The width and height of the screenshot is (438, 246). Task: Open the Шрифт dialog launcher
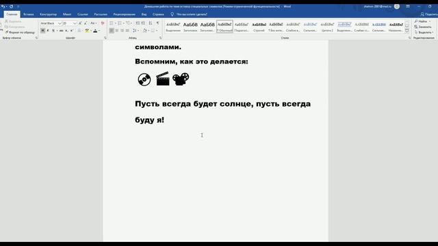click(x=105, y=38)
